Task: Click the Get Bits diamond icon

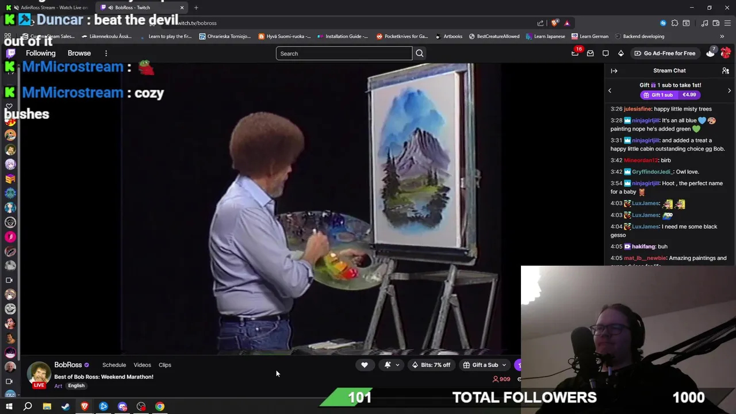Action: pos(621,53)
